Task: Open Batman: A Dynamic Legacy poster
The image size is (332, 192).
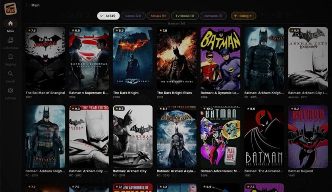Action: [x=220, y=58]
